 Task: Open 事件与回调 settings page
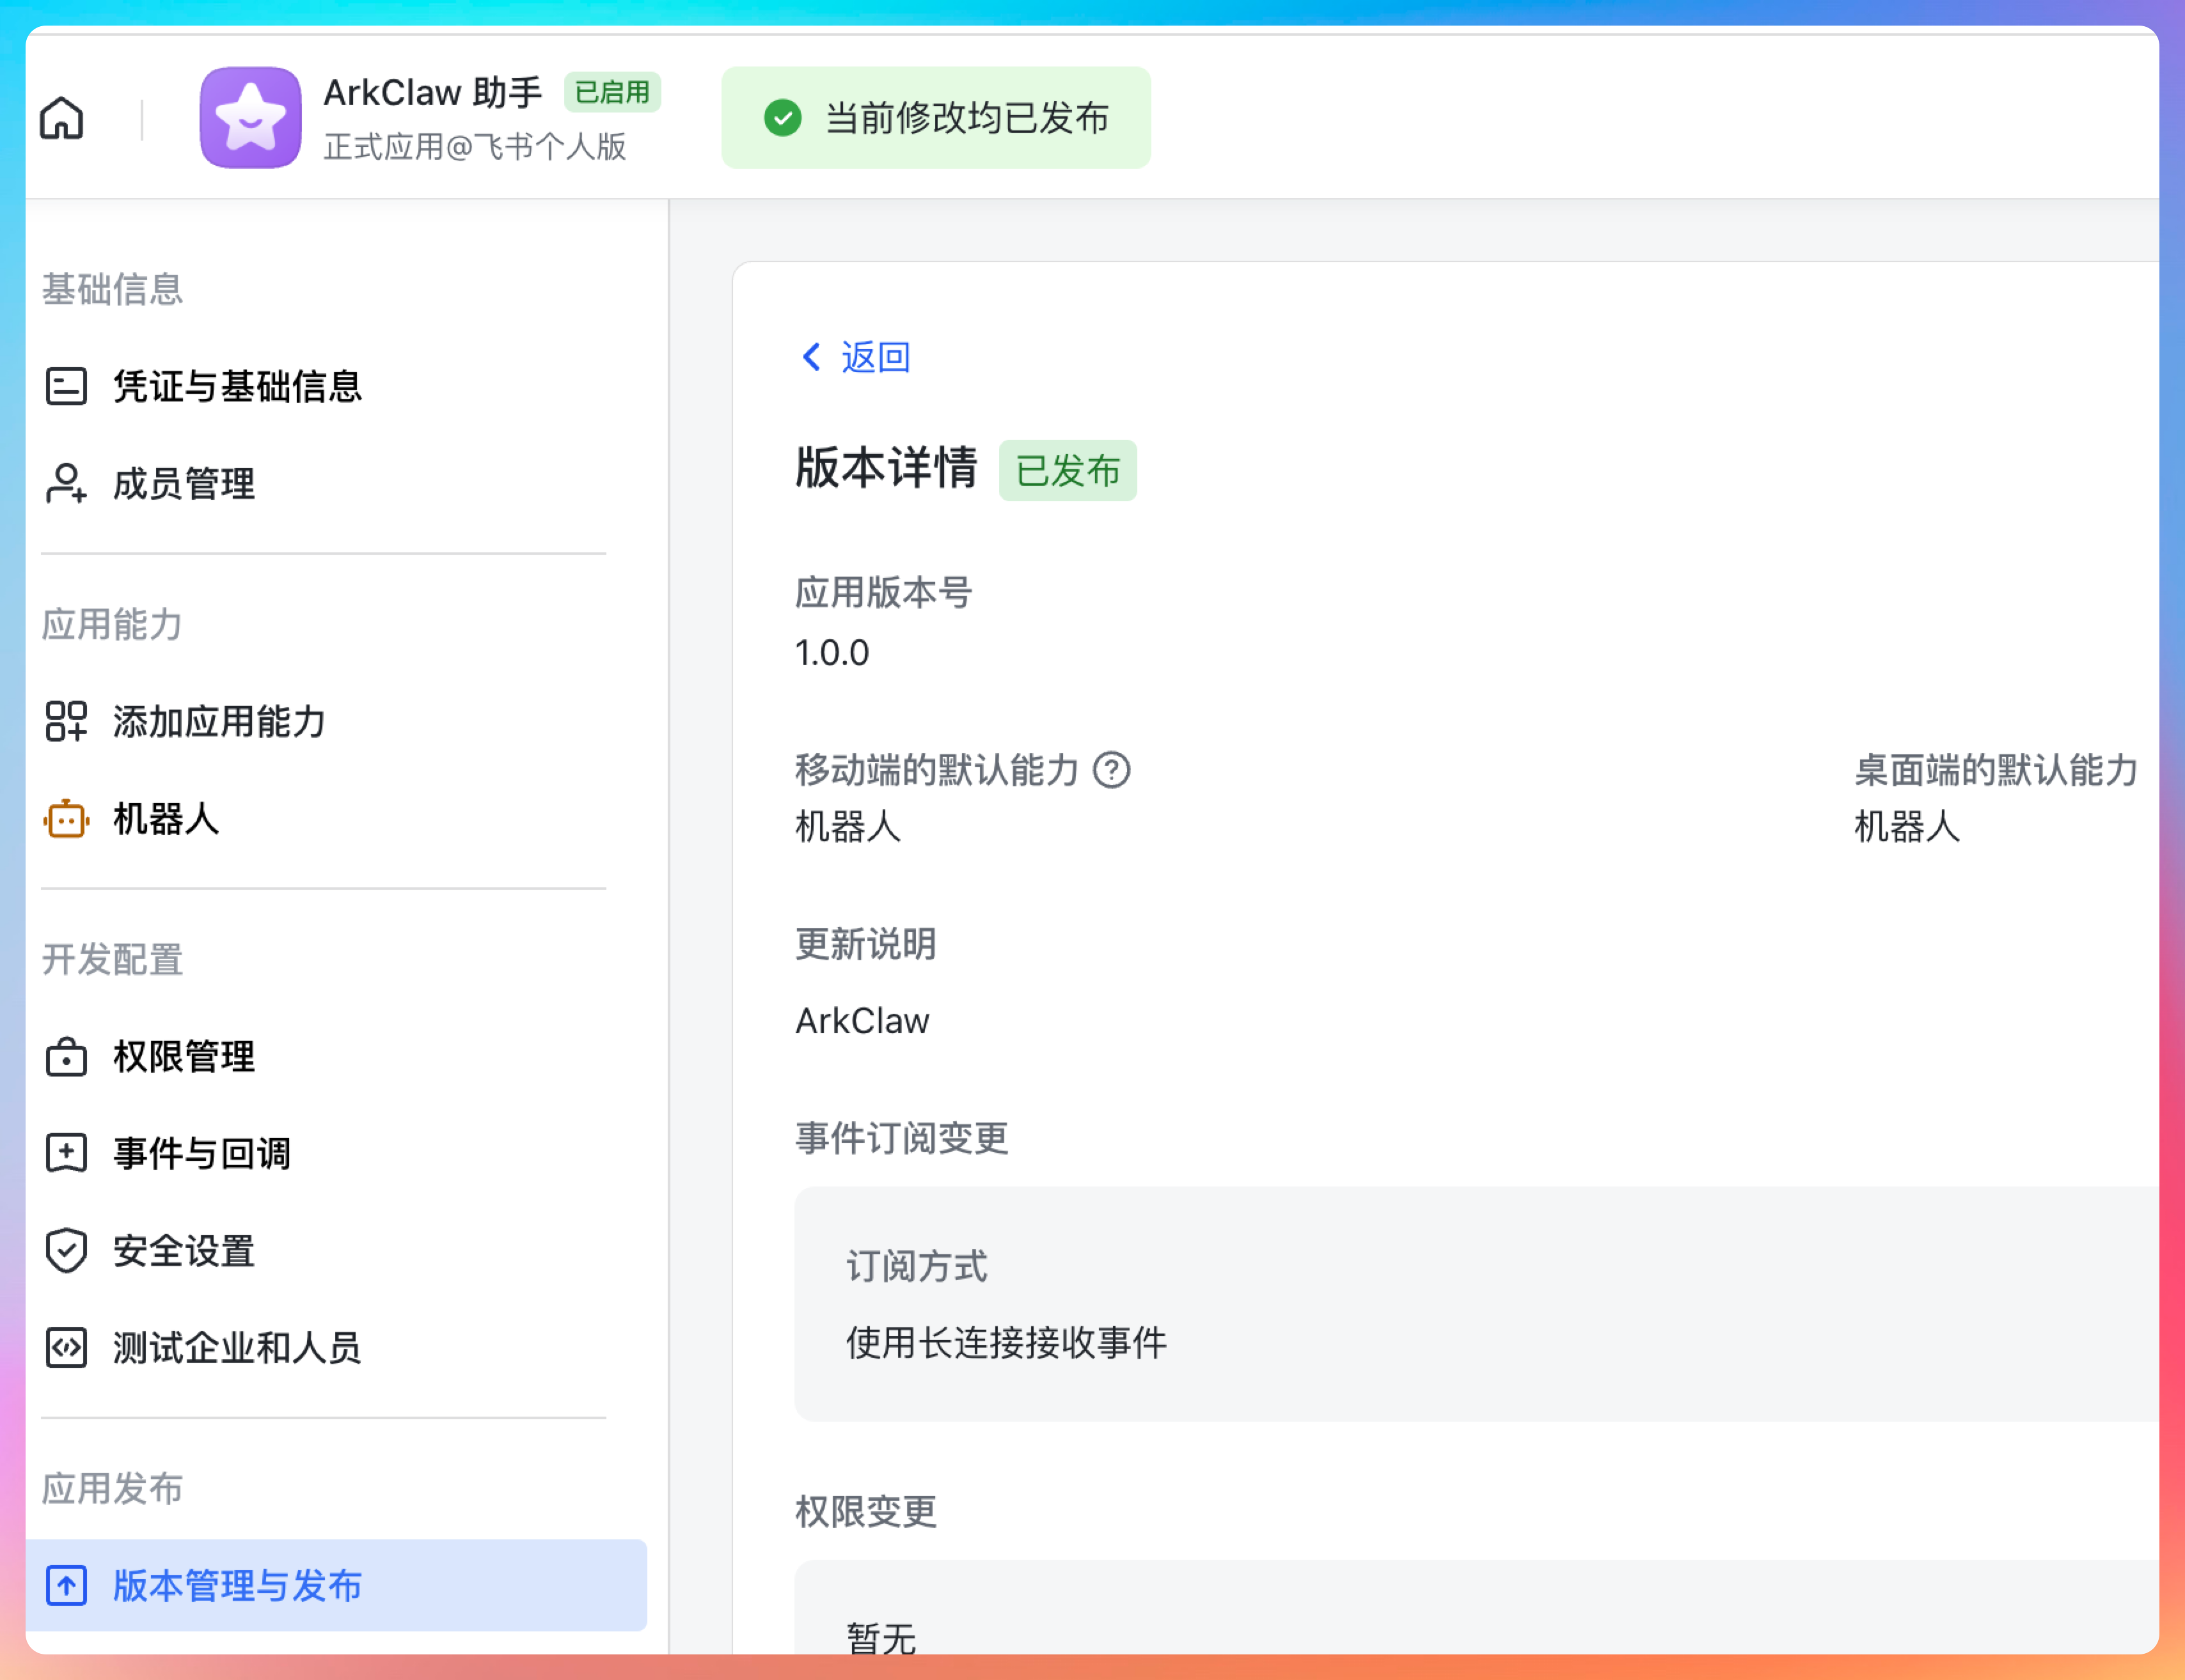(201, 1154)
